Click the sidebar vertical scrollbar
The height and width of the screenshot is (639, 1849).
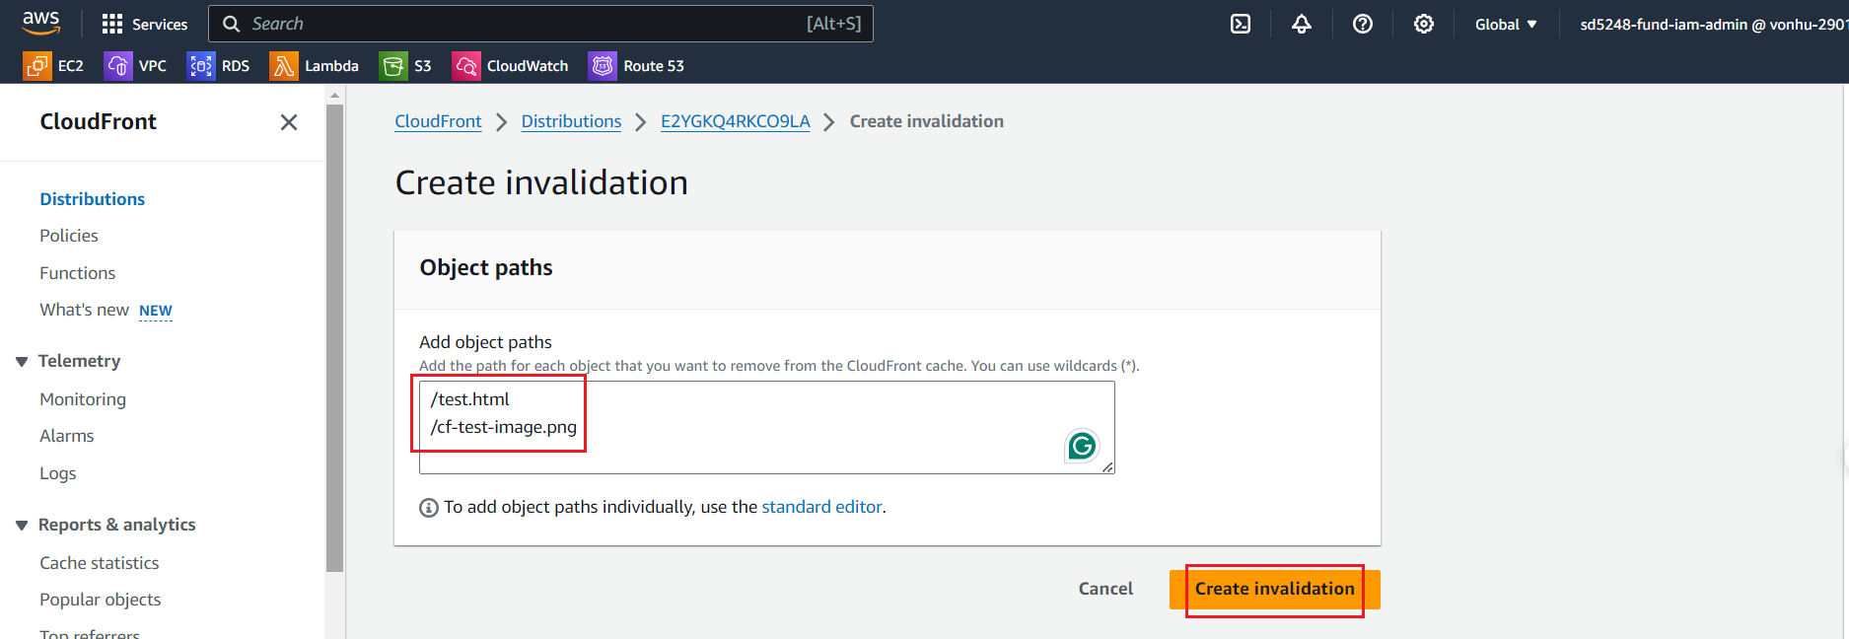335,335
